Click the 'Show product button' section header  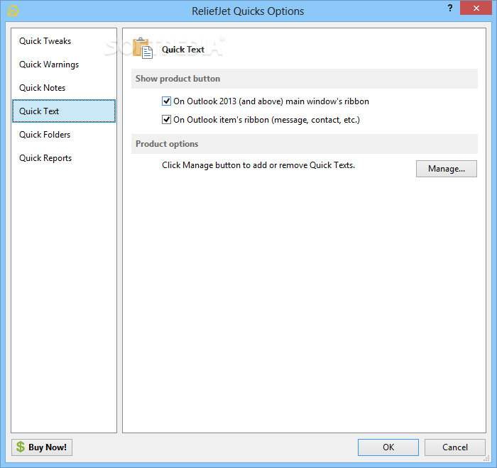(x=305, y=79)
